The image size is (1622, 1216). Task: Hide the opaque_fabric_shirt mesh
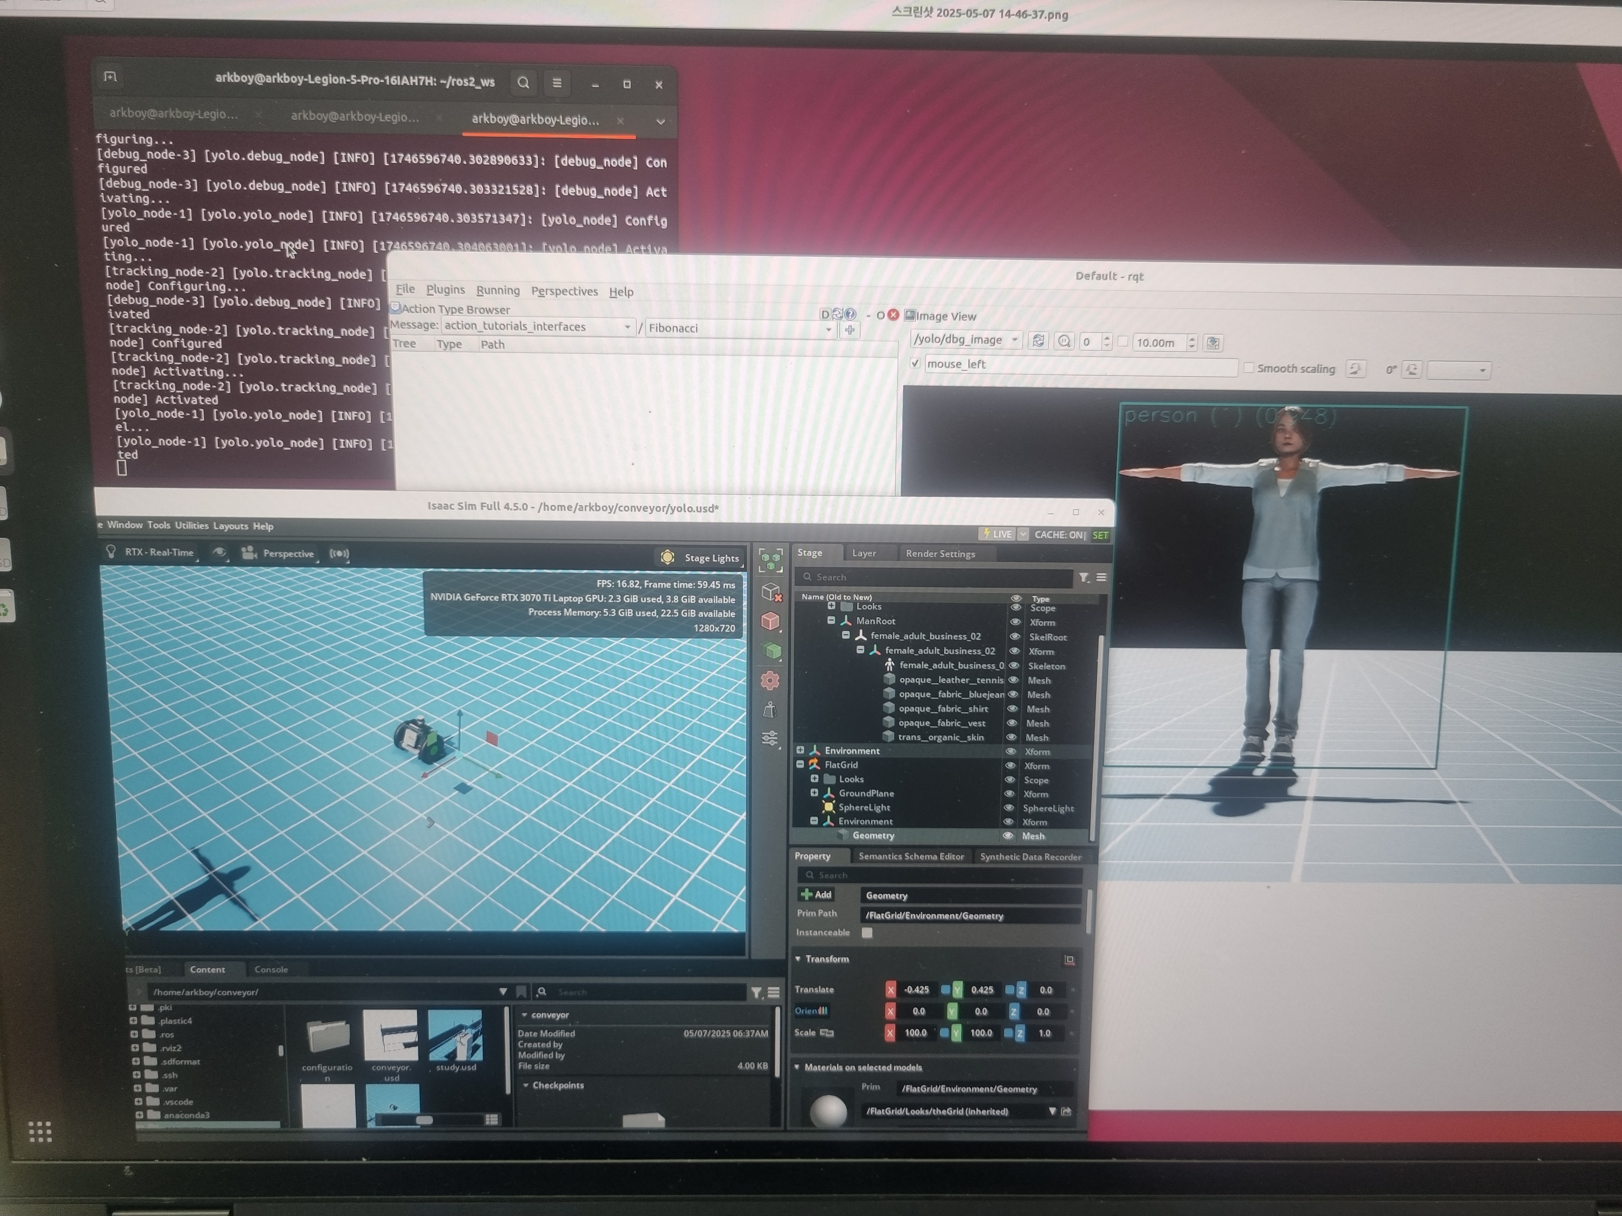point(1012,709)
